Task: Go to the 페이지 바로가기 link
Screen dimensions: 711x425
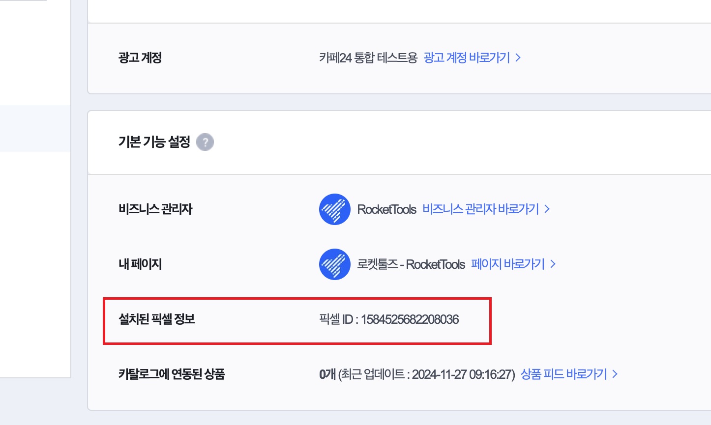Action: pyautogui.click(x=508, y=264)
